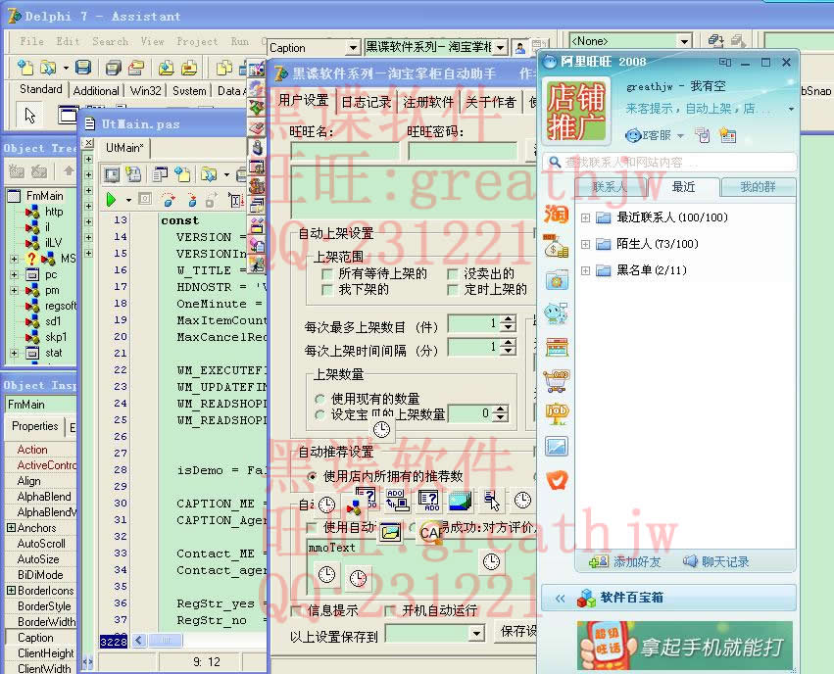
Task: Check the 所有等待上架的 checkbox
Action: (327, 274)
